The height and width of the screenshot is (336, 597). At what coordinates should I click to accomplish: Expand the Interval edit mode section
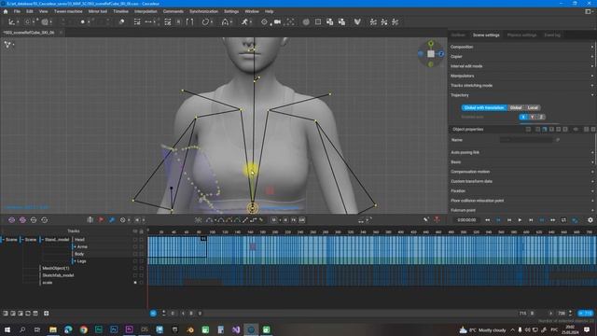coord(521,66)
